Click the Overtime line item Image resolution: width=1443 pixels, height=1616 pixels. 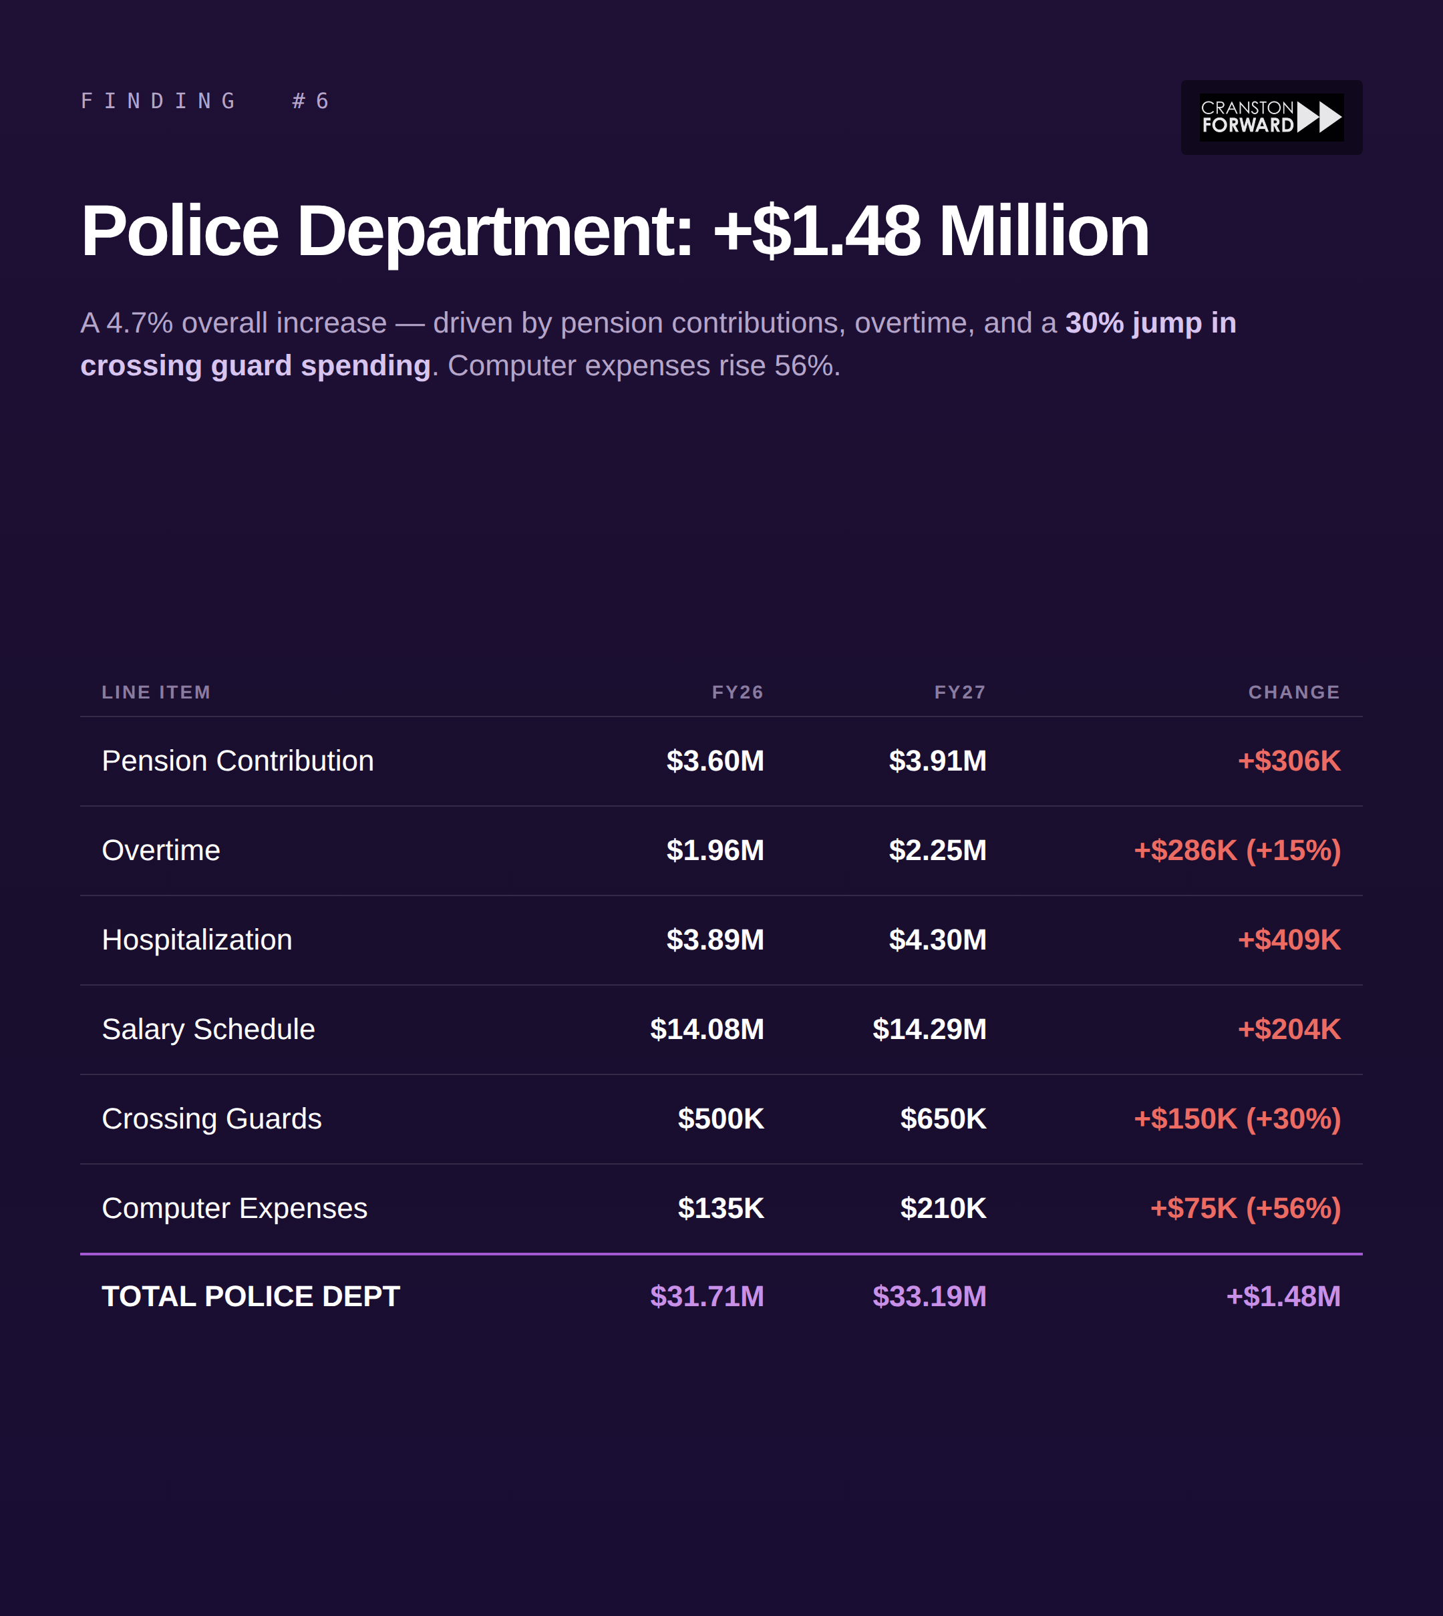tap(160, 849)
